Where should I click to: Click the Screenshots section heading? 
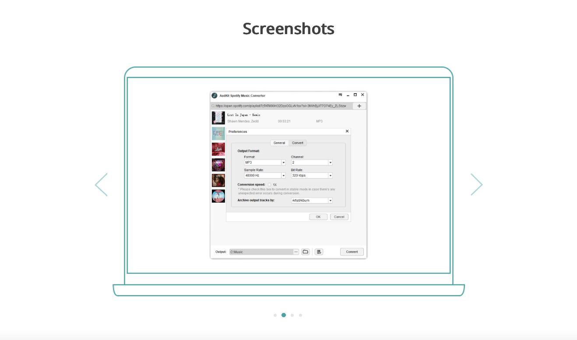tap(288, 29)
